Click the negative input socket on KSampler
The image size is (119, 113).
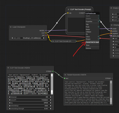111,33
